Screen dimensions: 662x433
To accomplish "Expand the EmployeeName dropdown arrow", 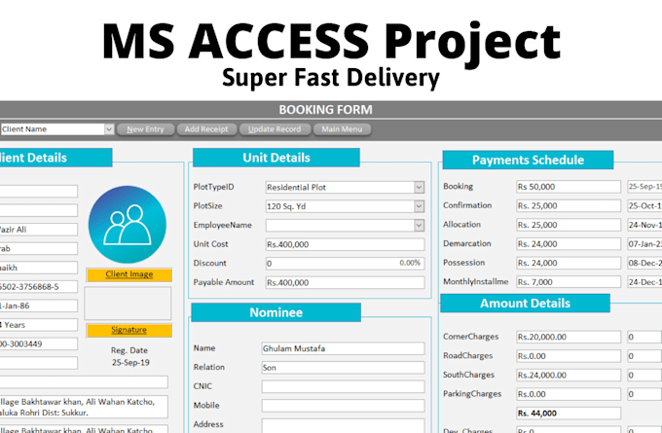I will click(419, 226).
